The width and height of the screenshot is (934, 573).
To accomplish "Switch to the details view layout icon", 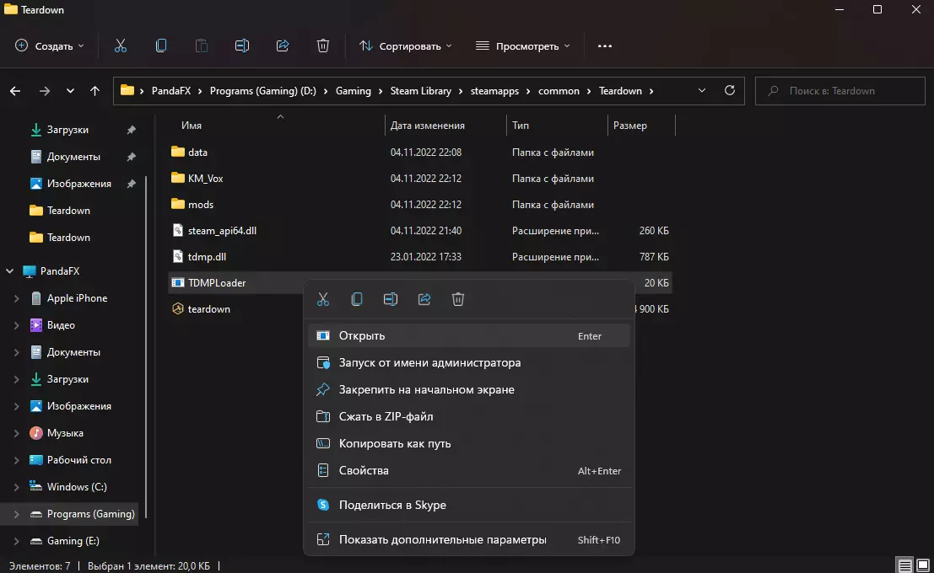I will 904,565.
